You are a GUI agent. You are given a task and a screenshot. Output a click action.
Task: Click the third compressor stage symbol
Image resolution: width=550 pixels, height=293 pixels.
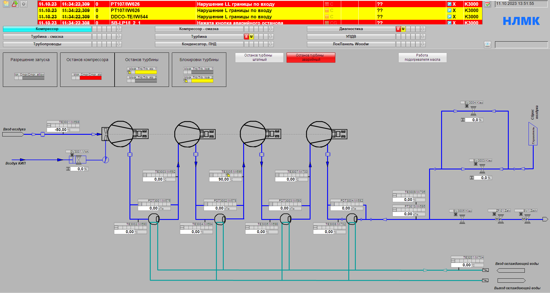click(253, 134)
